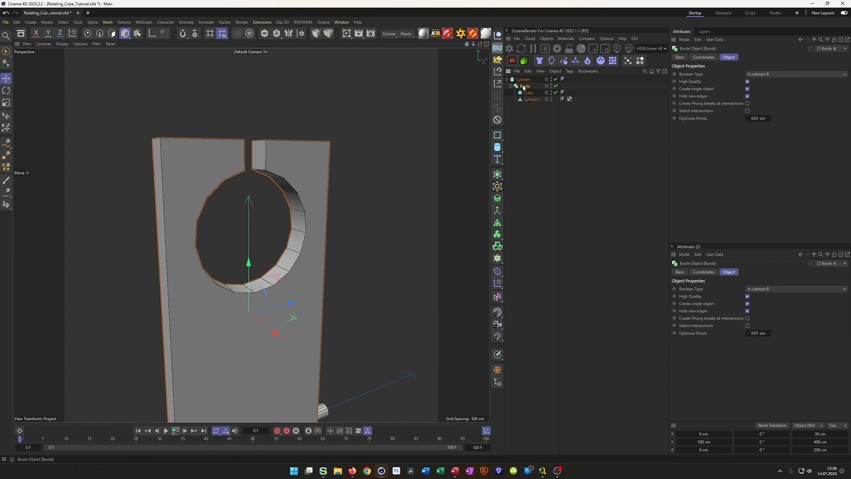Enable the magnet snap icon
The height and width of the screenshot is (479, 851).
[183, 33]
